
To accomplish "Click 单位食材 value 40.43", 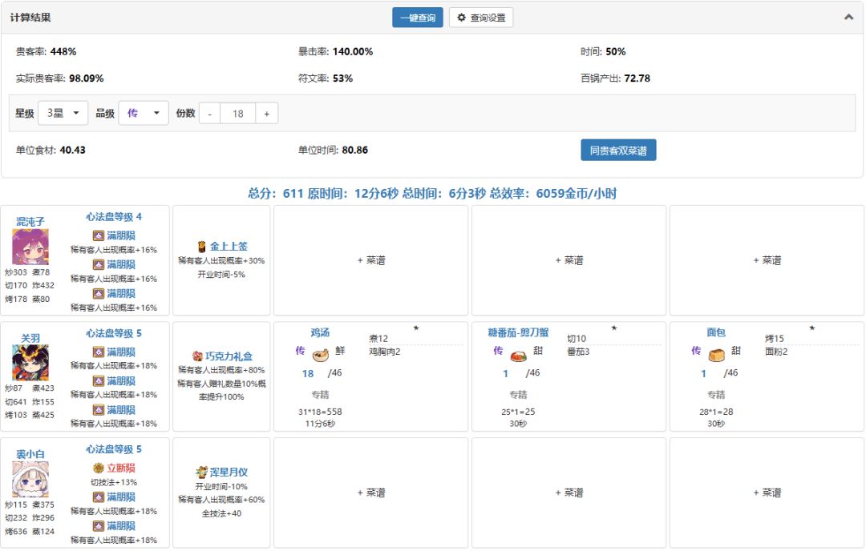I will (x=72, y=150).
